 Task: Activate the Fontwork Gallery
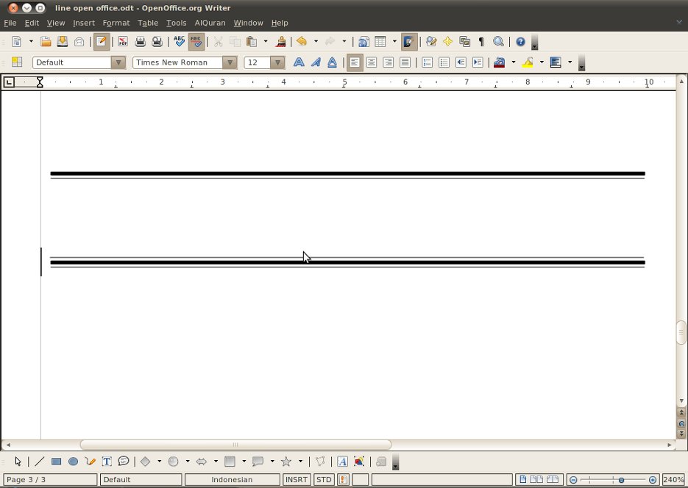coord(342,462)
